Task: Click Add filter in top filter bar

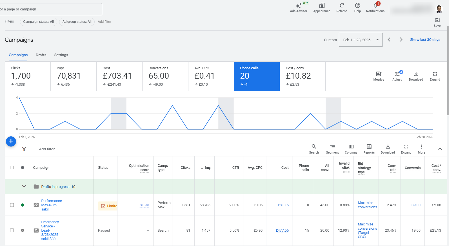Action: (104, 22)
